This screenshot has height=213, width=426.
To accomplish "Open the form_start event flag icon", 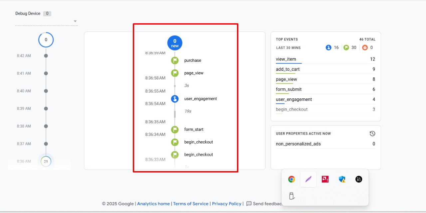I will tap(175, 130).
